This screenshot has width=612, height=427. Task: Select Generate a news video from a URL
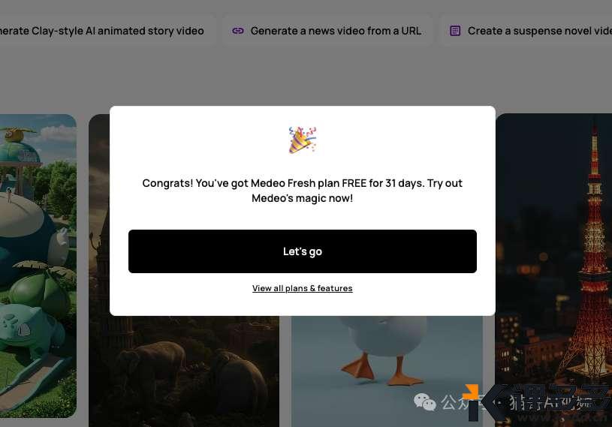coord(327,31)
